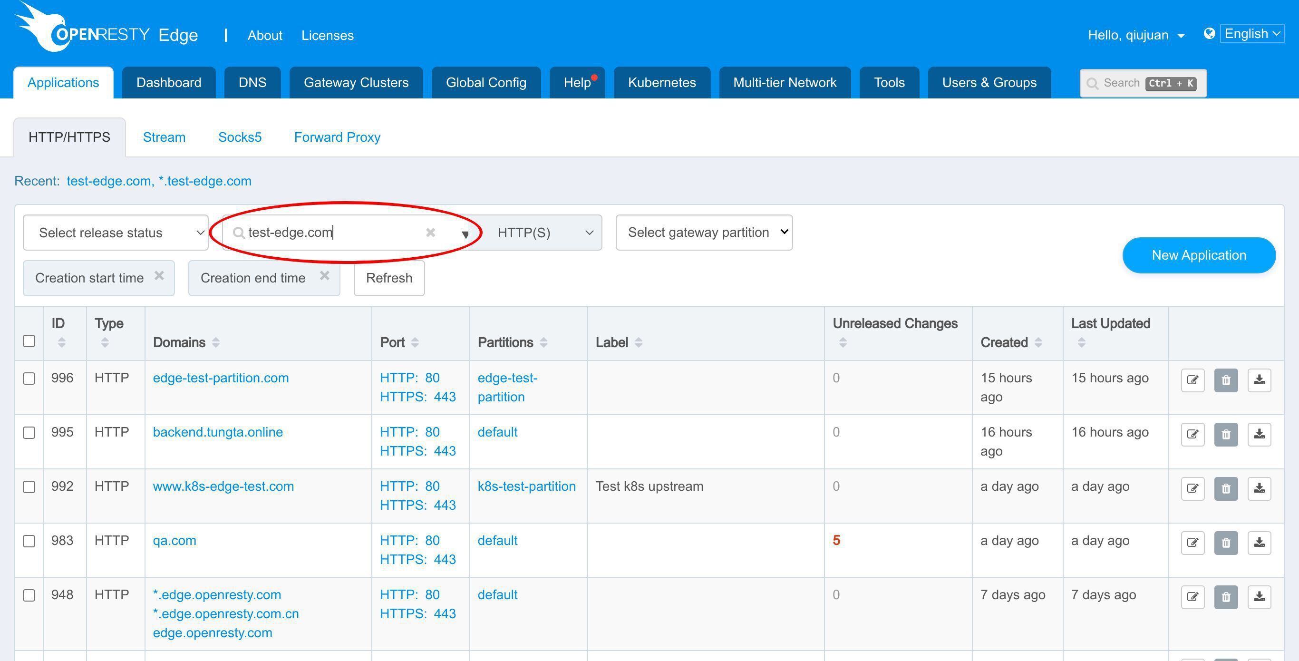The width and height of the screenshot is (1299, 661).
Task: Click the Refresh button
Action: click(389, 278)
